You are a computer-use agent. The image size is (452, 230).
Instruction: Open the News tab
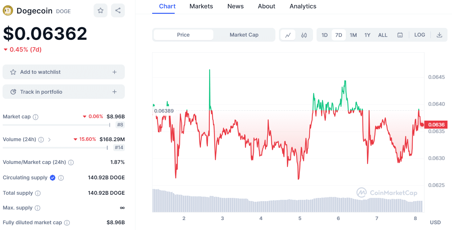pos(235,6)
